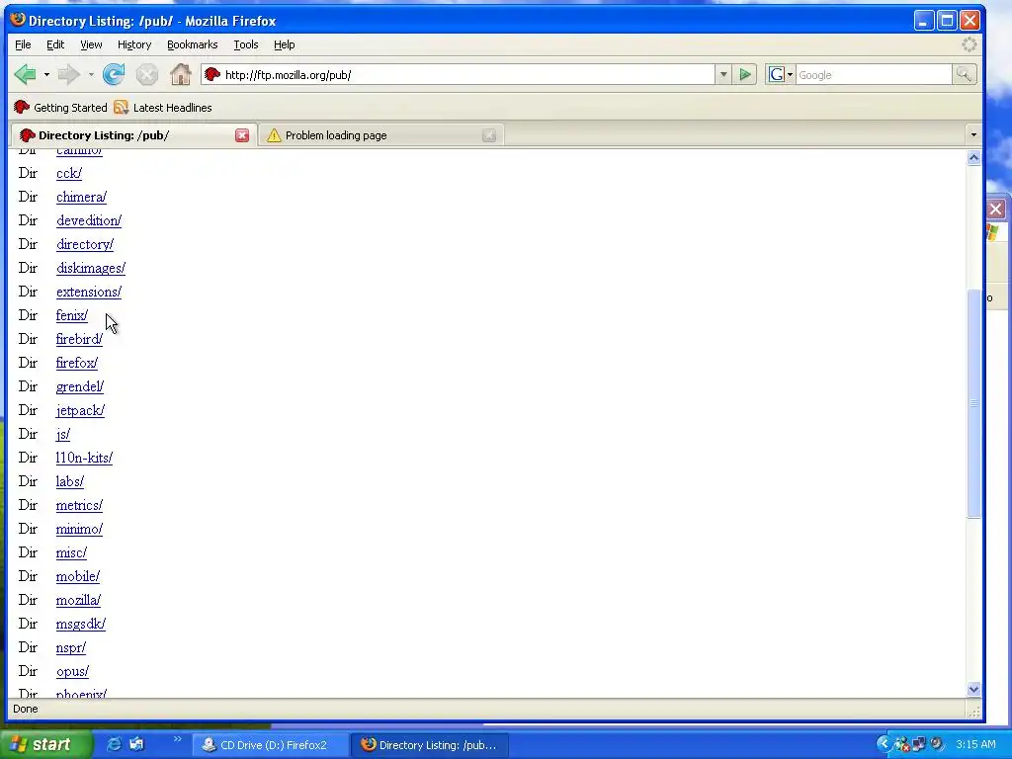
Task: Open the grendel/ directory link
Action: click(80, 386)
